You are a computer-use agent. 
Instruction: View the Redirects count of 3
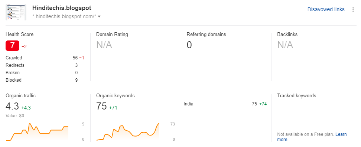[x=77, y=65]
